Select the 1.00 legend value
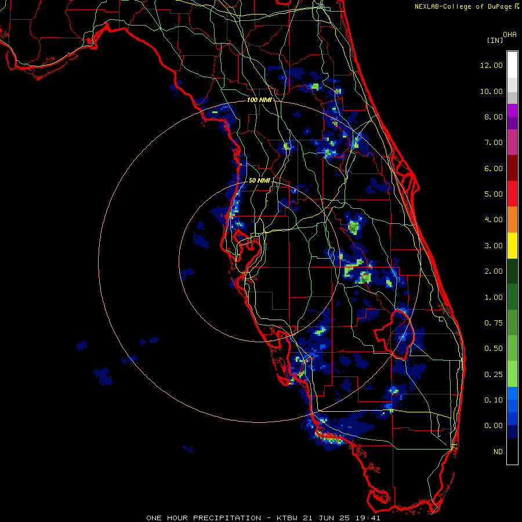The width and height of the screenshot is (522, 522). coord(494,298)
